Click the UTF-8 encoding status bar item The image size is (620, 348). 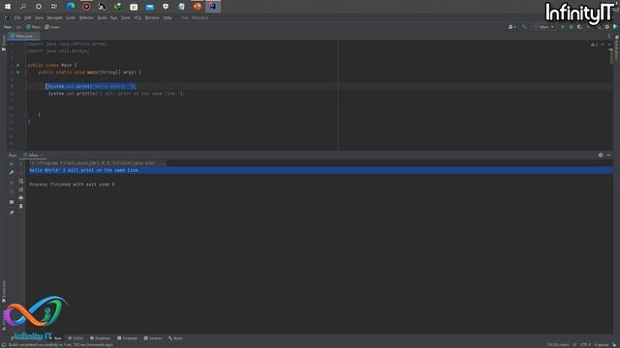(585, 345)
